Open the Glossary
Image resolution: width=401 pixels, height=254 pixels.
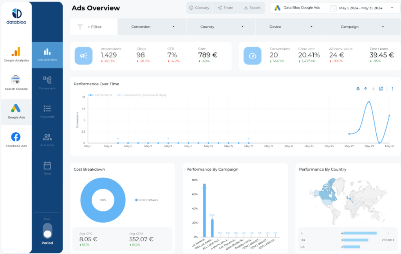click(x=199, y=7)
